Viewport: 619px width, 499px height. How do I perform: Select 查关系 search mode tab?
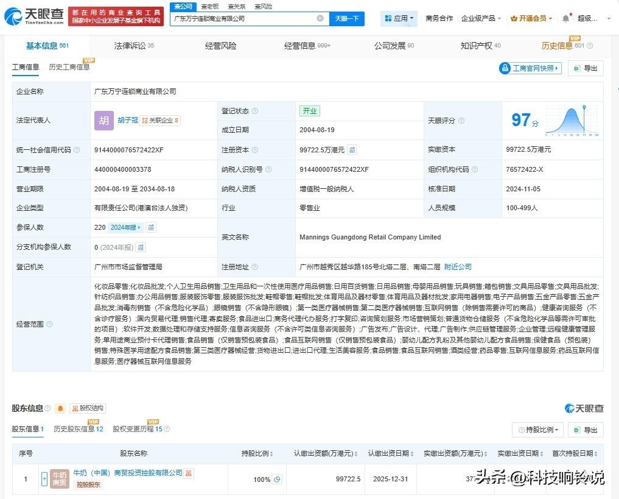tap(237, 6)
